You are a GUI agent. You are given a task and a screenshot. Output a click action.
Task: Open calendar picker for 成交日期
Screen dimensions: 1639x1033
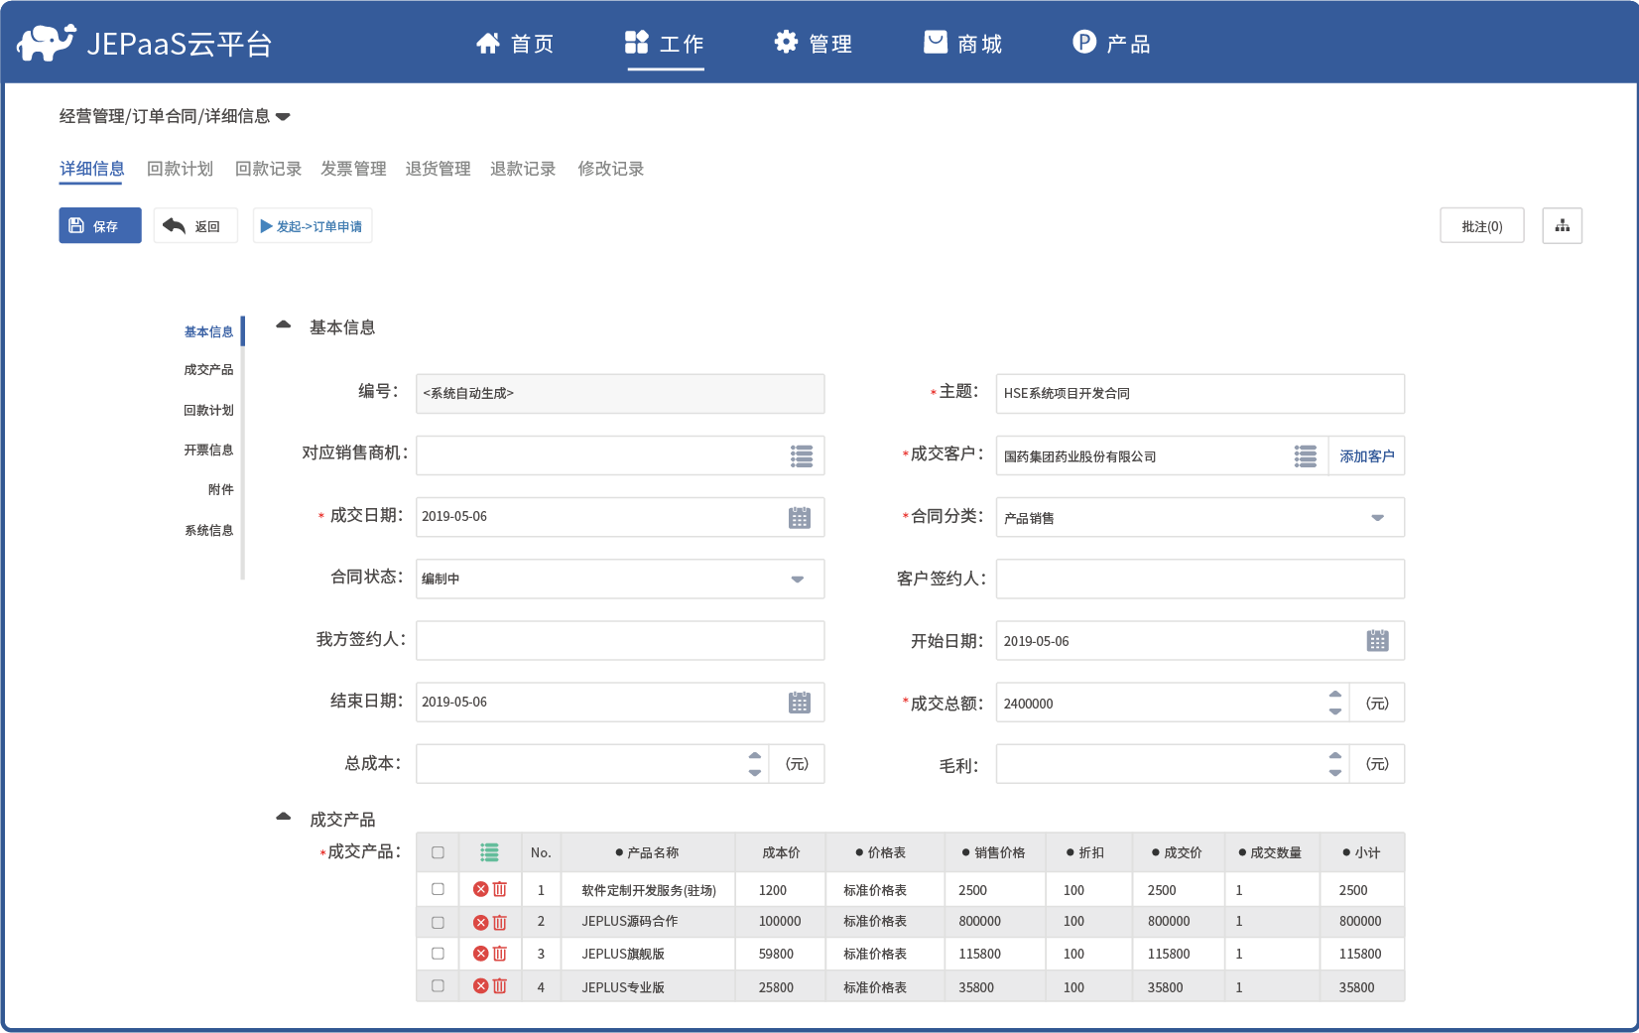pos(799,517)
